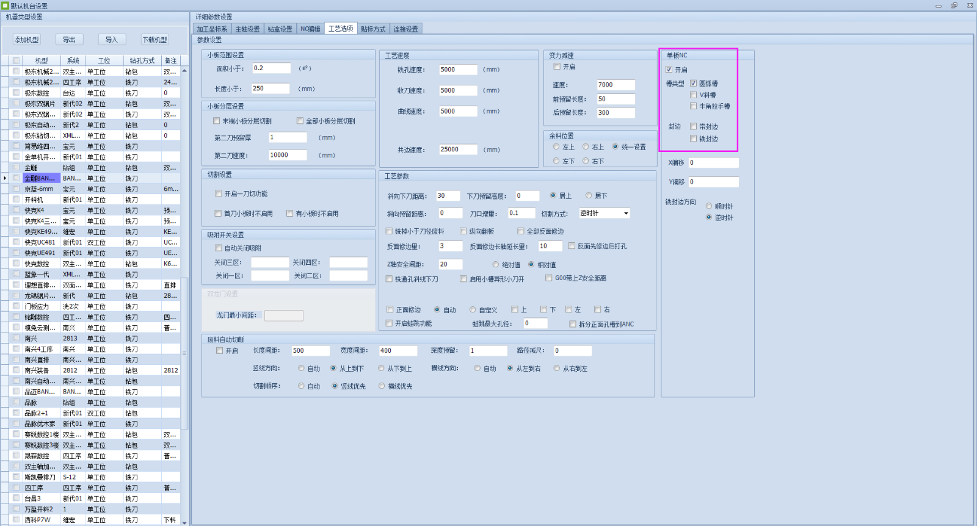Click the list scrollbar up arrow
This screenshot has height=526, width=977.
(x=184, y=71)
